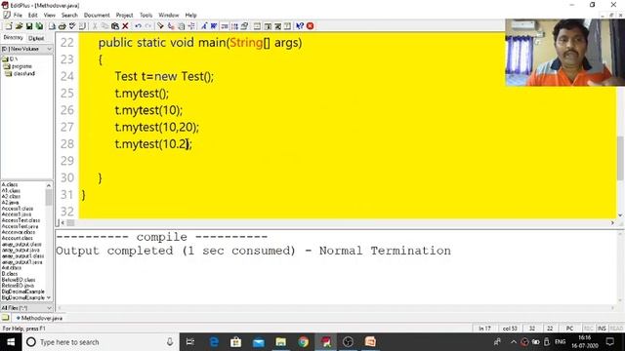Click the Set Font toolbar icon
The image size is (625, 351).
[204, 26]
